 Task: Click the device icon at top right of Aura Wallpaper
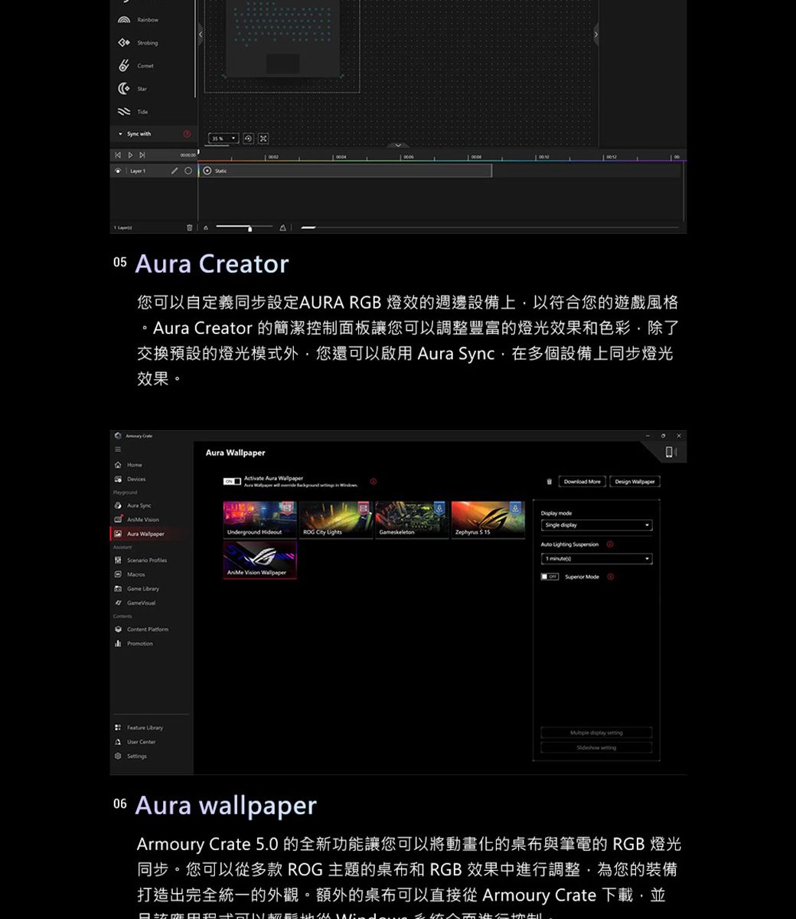point(670,453)
